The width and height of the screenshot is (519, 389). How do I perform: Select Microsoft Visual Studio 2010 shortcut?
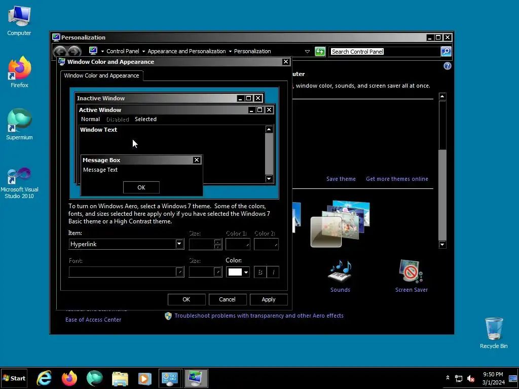point(19,182)
